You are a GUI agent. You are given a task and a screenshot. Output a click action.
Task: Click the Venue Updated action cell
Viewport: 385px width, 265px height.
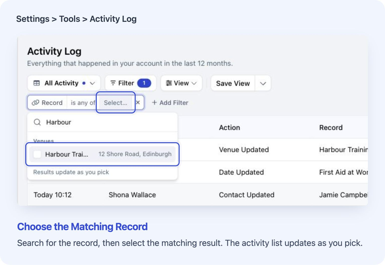click(244, 150)
